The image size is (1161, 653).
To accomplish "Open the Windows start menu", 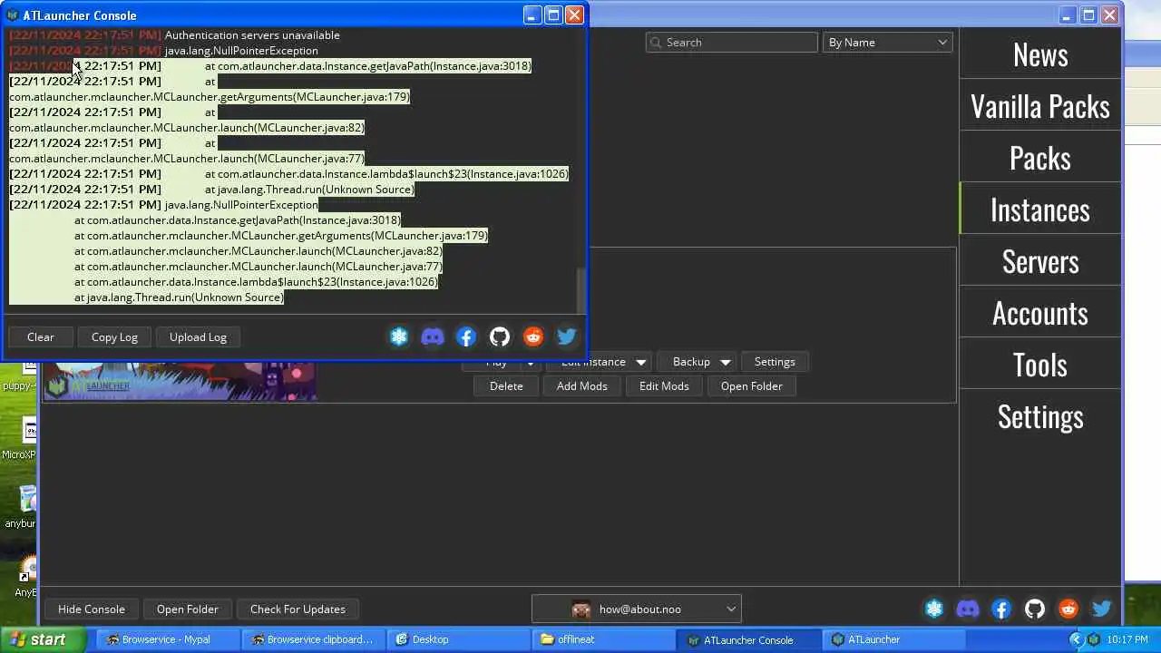I will click(x=37, y=639).
